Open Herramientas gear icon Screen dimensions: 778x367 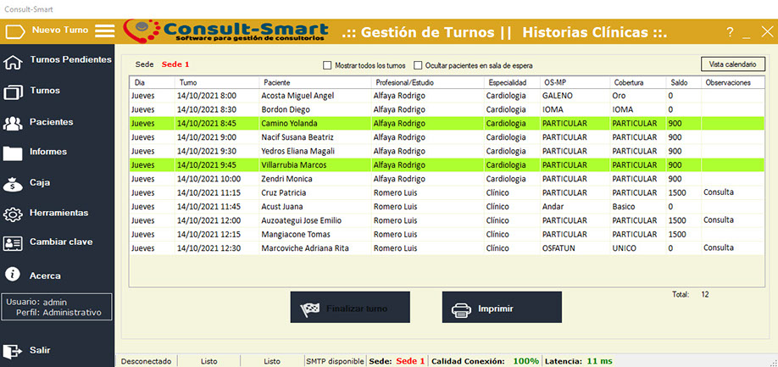click(13, 214)
